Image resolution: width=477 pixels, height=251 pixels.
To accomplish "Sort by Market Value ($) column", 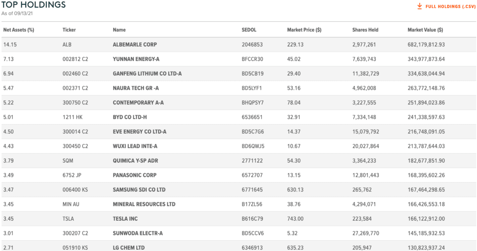I will 426,30.
